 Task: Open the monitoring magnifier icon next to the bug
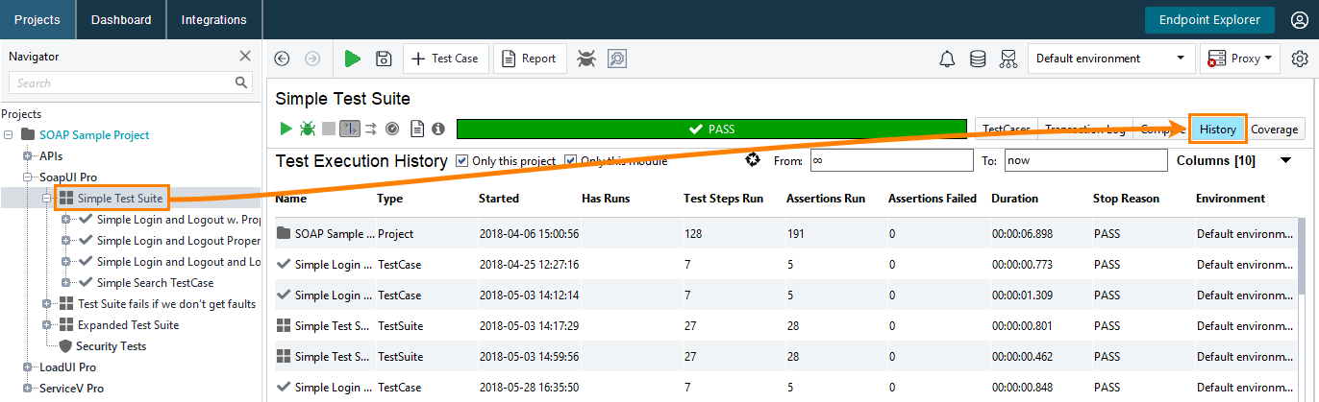tap(616, 59)
